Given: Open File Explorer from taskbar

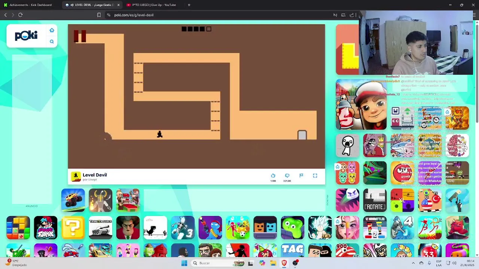Looking at the screenshot, I should pos(273,263).
